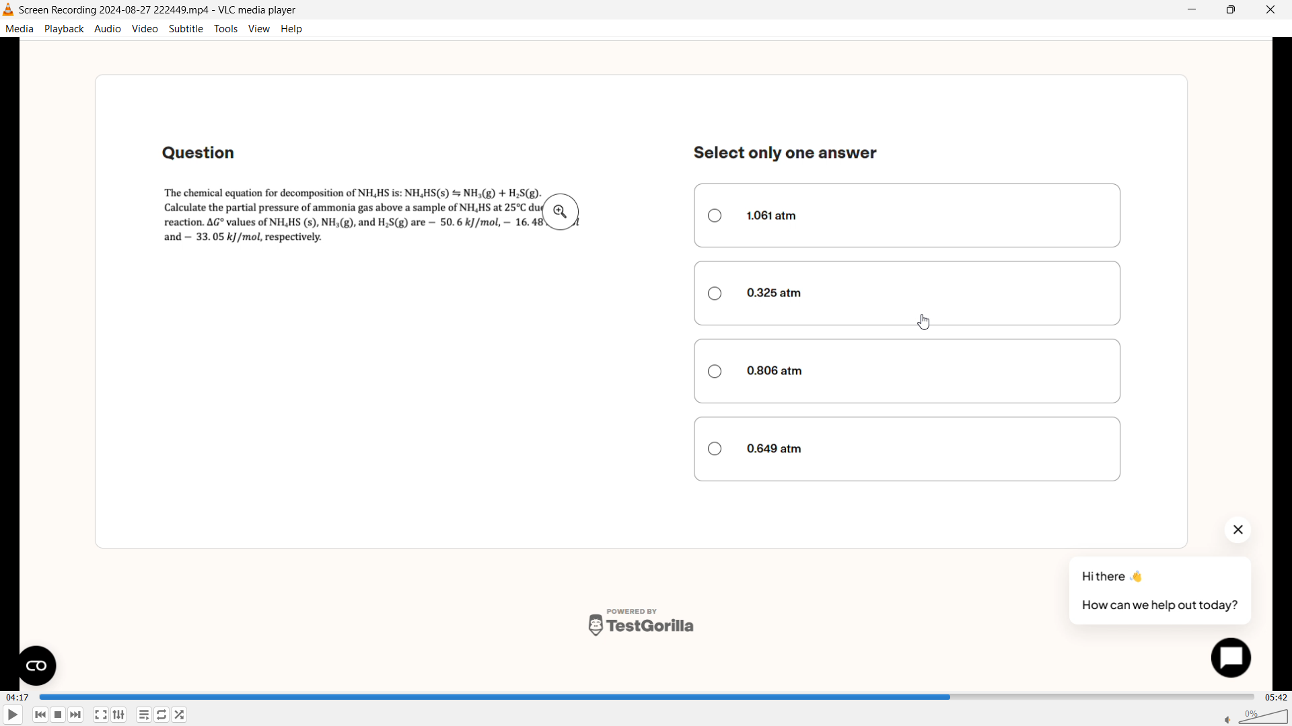Unmute the volume speaker icon
Viewport: 1292px width, 726px height.
click(1228, 720)
